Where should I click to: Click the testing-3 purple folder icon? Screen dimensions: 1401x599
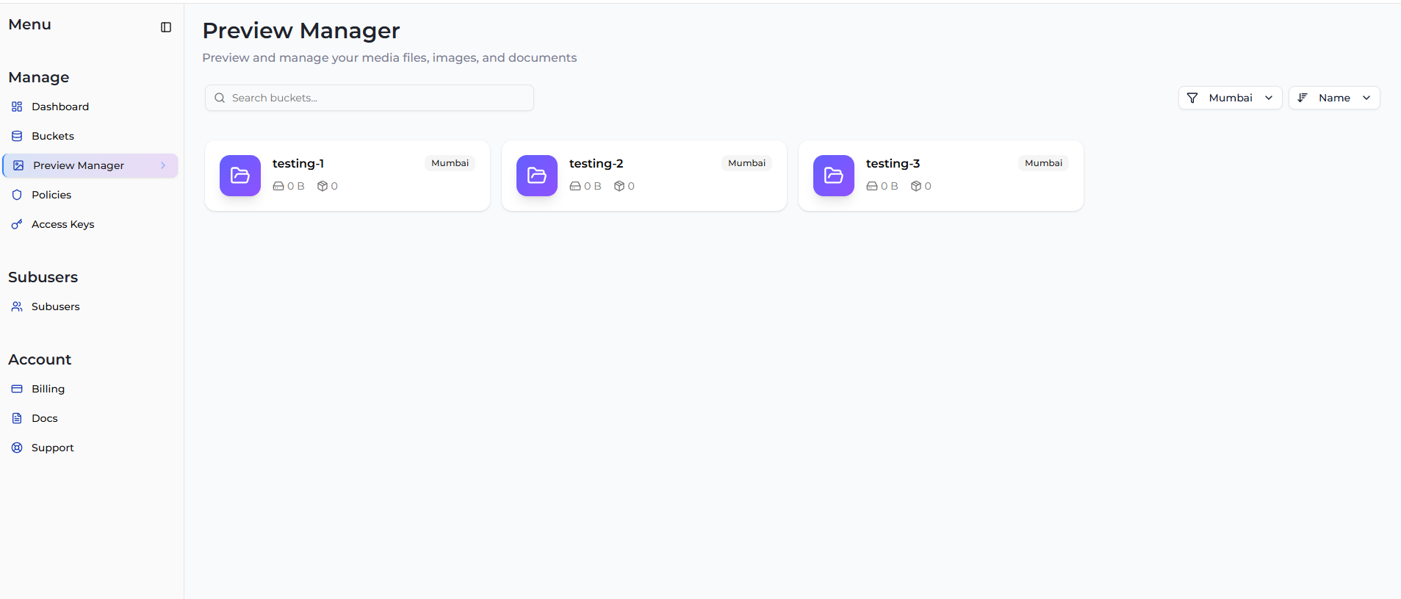[x=834, y=176]
